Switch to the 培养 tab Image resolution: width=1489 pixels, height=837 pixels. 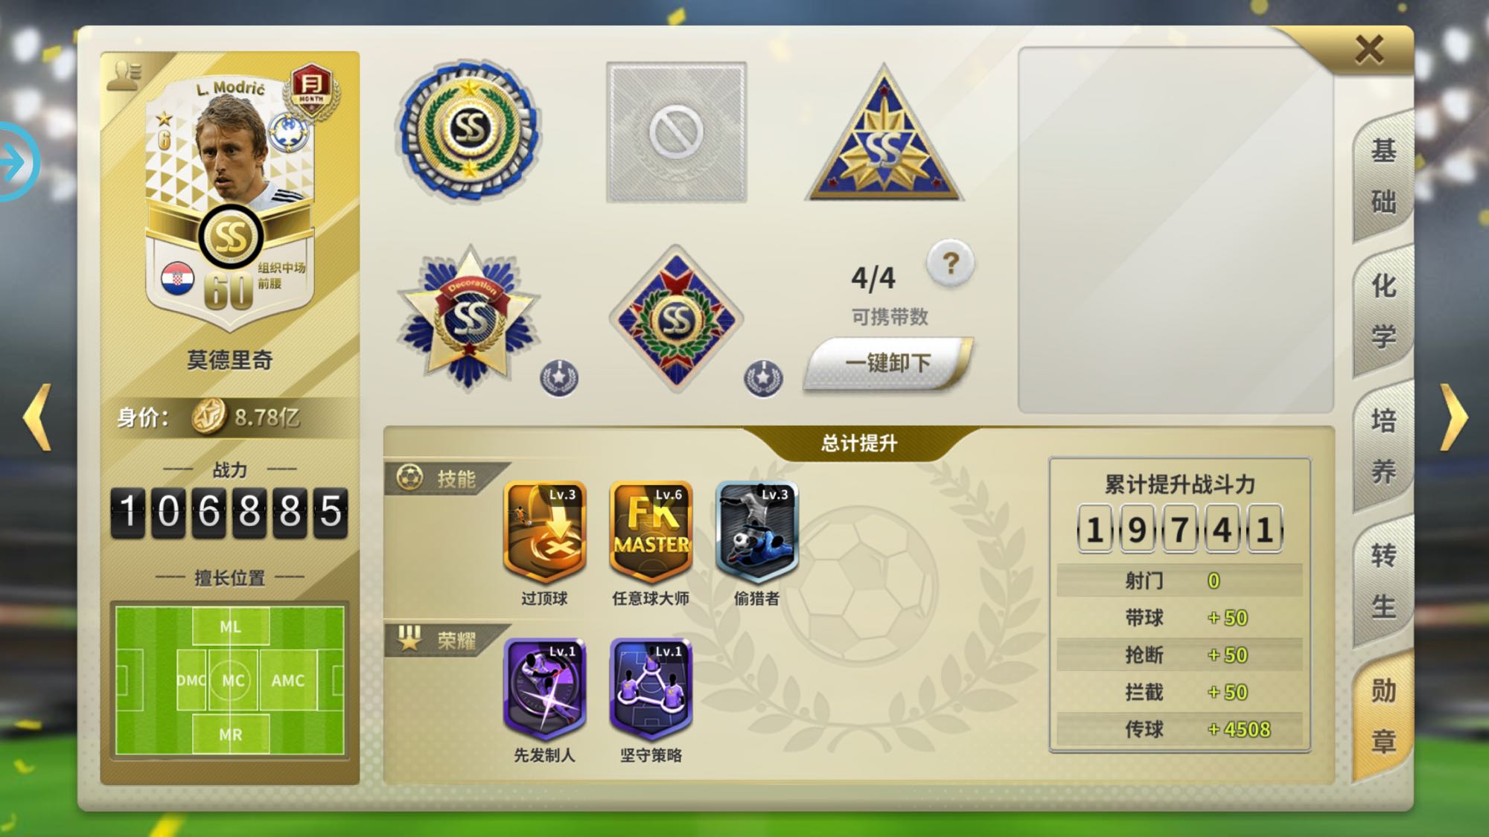tap(1383, 446)
